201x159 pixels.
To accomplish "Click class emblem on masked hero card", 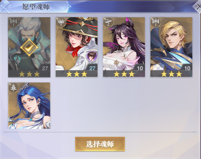I will click(x=14, y=22).
